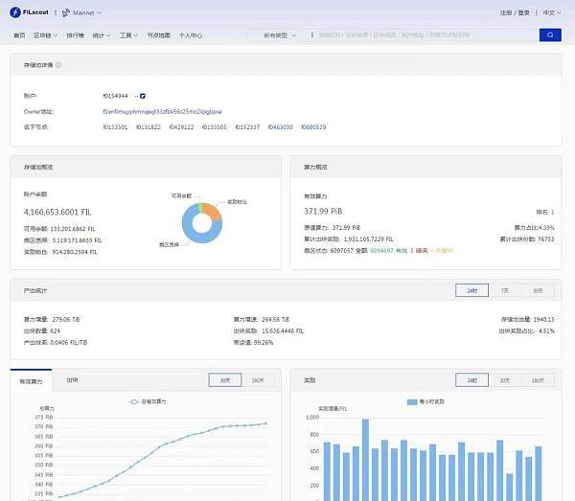Click the tallest bar in 奖励 chart
This screenshot has width=575, height=501.
pos(365,460)
